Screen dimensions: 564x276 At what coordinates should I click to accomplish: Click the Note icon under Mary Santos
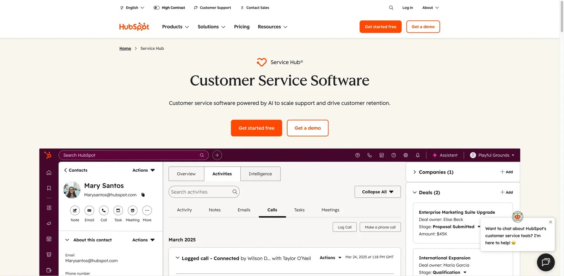point(75,210)
